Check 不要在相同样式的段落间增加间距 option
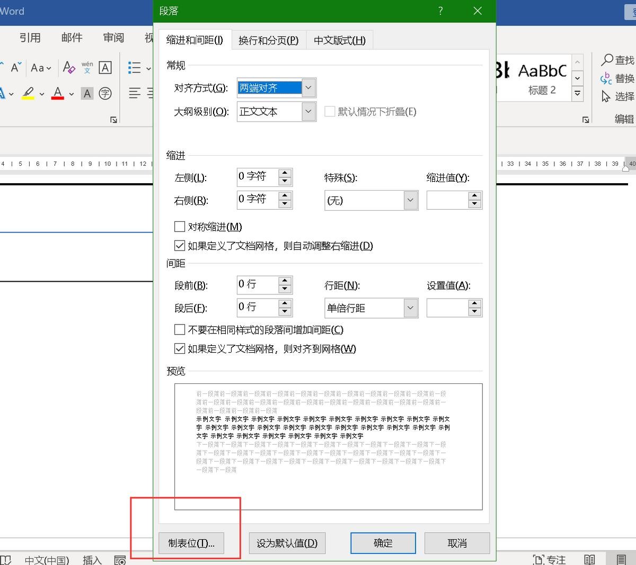 pos(180,330)
